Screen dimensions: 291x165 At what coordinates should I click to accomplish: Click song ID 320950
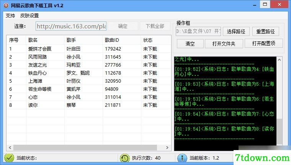(x=113, y=81)
